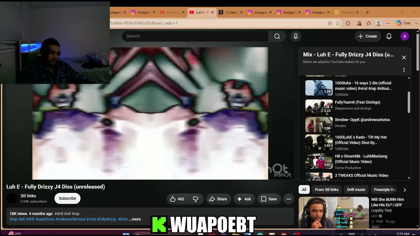Open the Favorites list icon
Image resolution: width=420 pixels, height=236 pixels.
(x=368, y=23)
